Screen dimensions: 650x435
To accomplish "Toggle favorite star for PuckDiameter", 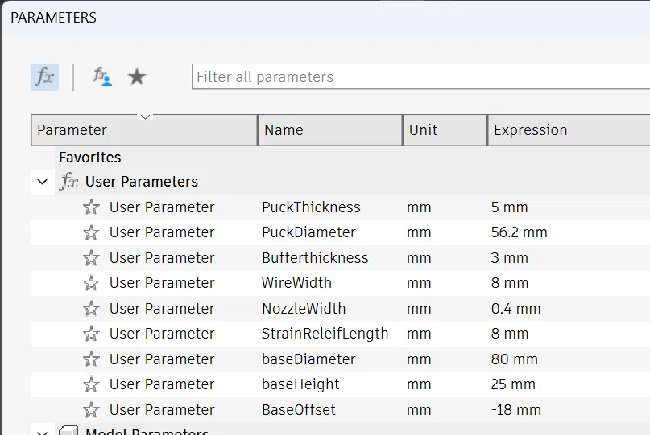I will pos(92,232).
